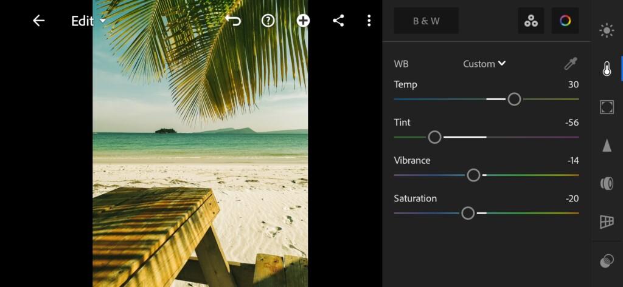Viewport: 623px width, 287px height.
Task: Undo the last edit
Action: tap(233, 21)
